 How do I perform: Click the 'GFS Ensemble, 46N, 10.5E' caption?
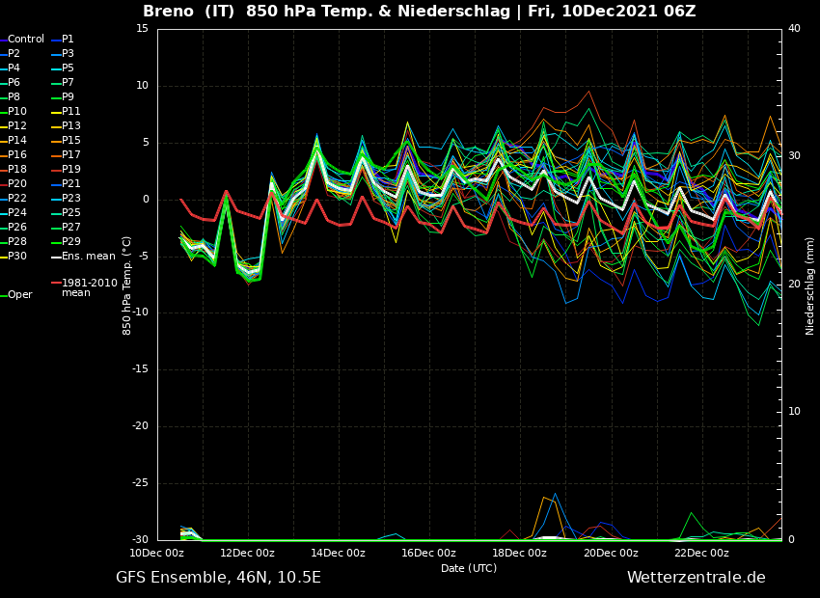218,578
